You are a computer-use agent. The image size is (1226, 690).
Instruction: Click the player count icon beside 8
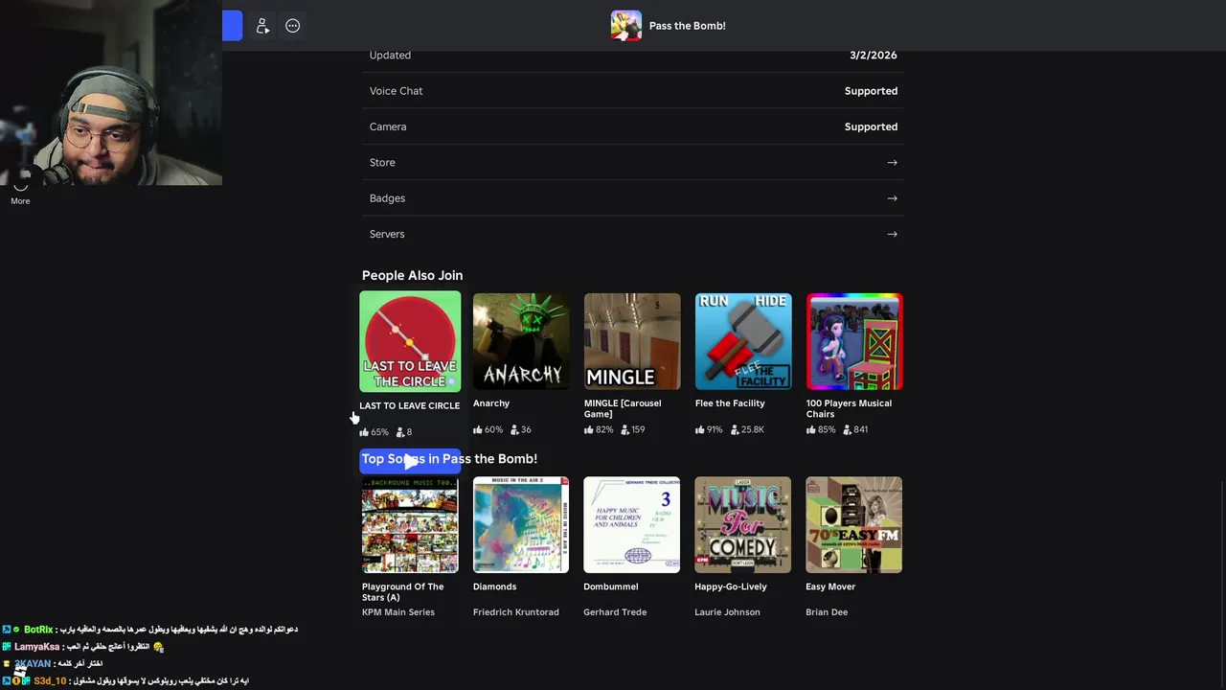point(400,432)
